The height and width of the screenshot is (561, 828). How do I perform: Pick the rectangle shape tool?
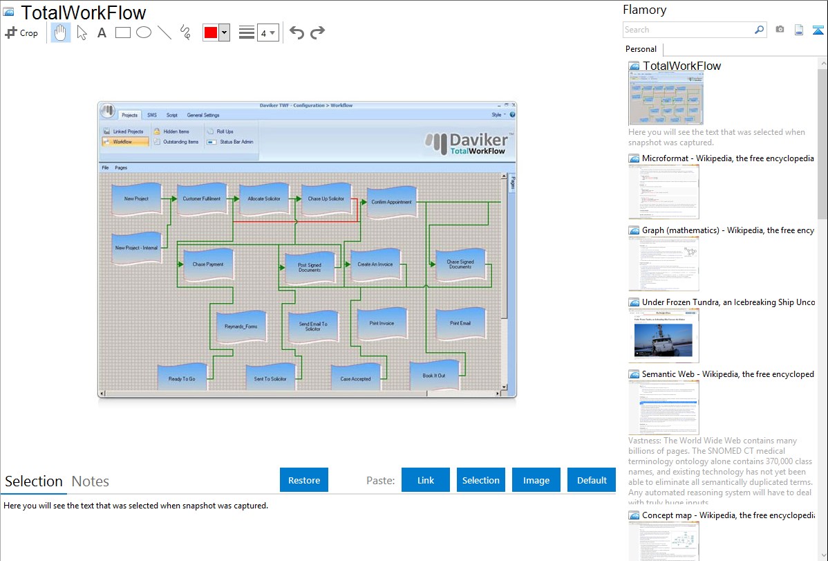click(123, 33)
